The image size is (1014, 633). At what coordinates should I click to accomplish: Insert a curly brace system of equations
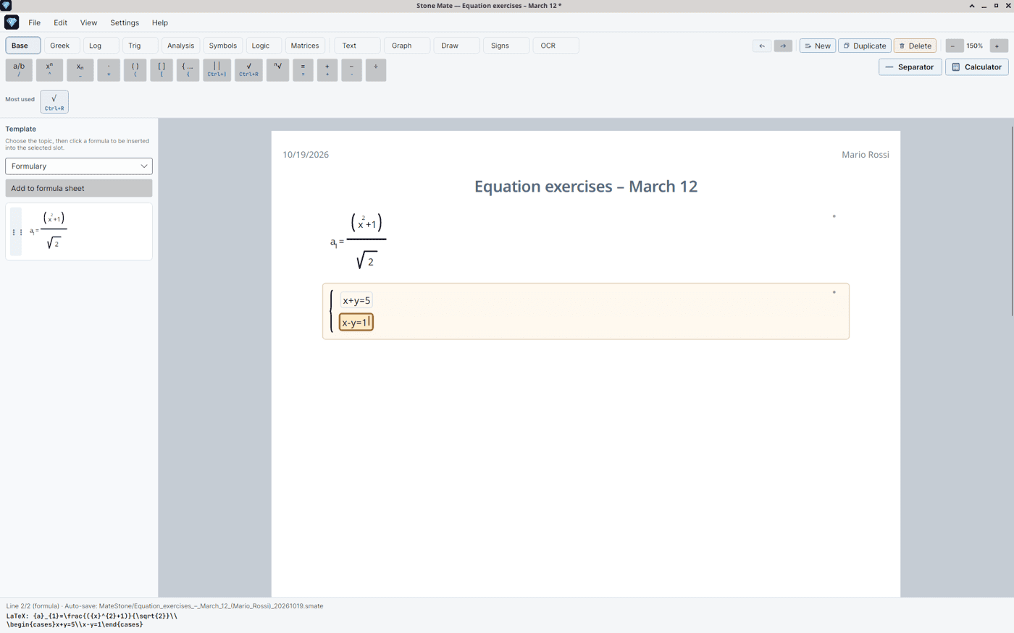[x=188, y=69]
